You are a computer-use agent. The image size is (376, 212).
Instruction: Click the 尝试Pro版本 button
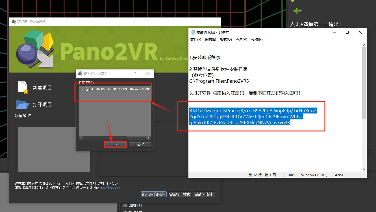[204, 194]
